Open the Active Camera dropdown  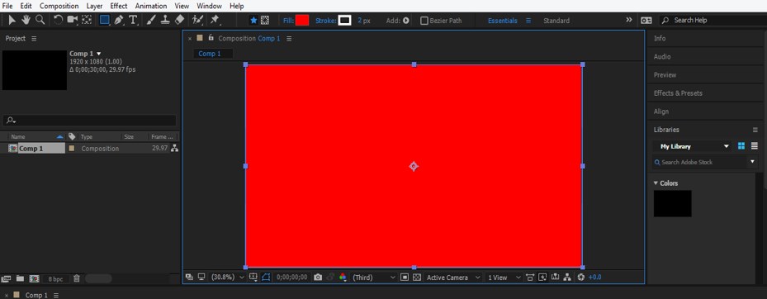[x=453, y=278]
